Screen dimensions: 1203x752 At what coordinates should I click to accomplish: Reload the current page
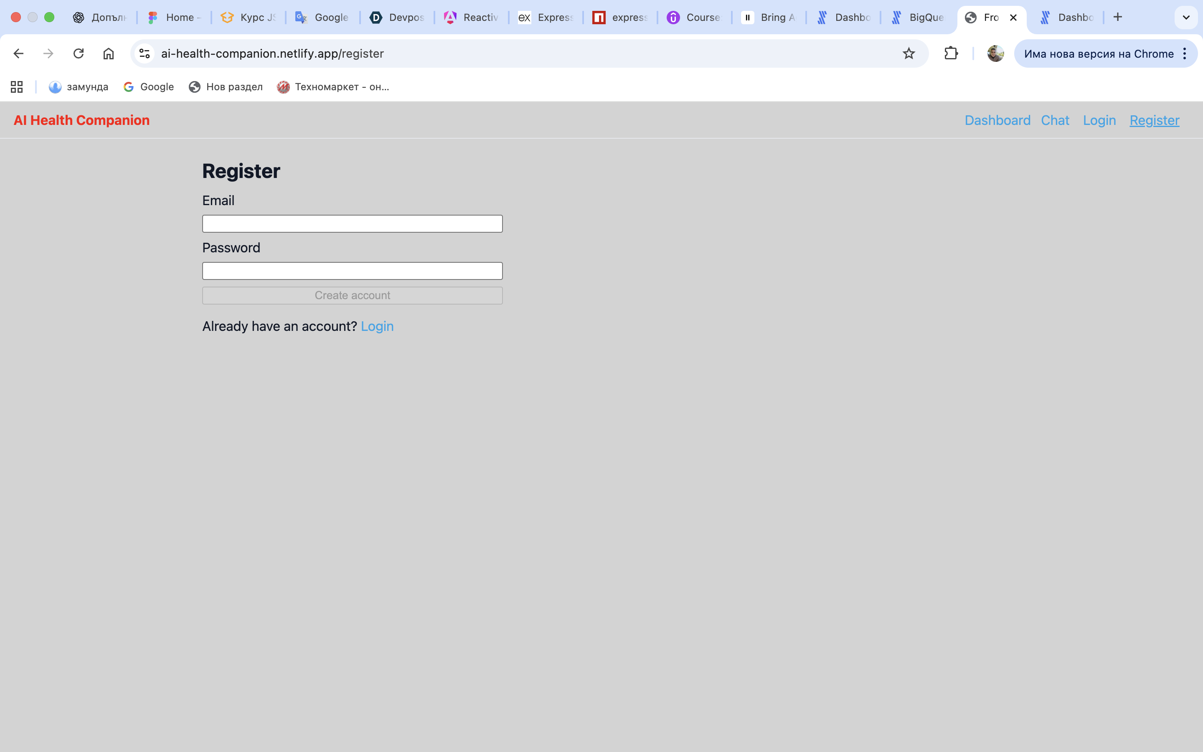click(79, 53)
